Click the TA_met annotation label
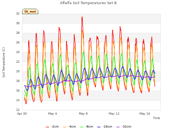The image size is (177, 132). click(30, 12)
